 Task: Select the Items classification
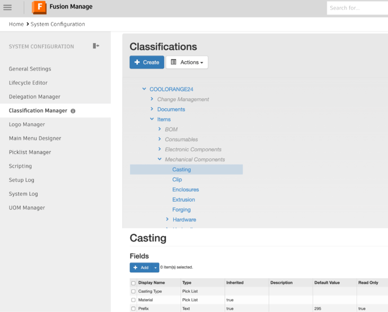[164, 119]
